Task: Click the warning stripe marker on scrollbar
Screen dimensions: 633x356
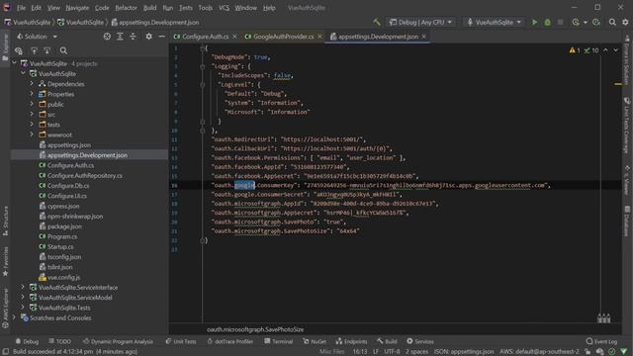Action: point(618,84)
